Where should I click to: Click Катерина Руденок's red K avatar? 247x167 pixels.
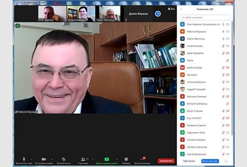pyautogui.click(x=182, y=125)
